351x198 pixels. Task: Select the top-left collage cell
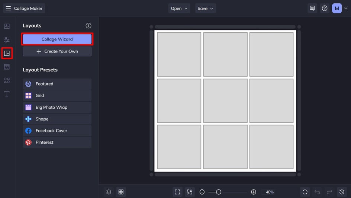(x=179, y=54)
